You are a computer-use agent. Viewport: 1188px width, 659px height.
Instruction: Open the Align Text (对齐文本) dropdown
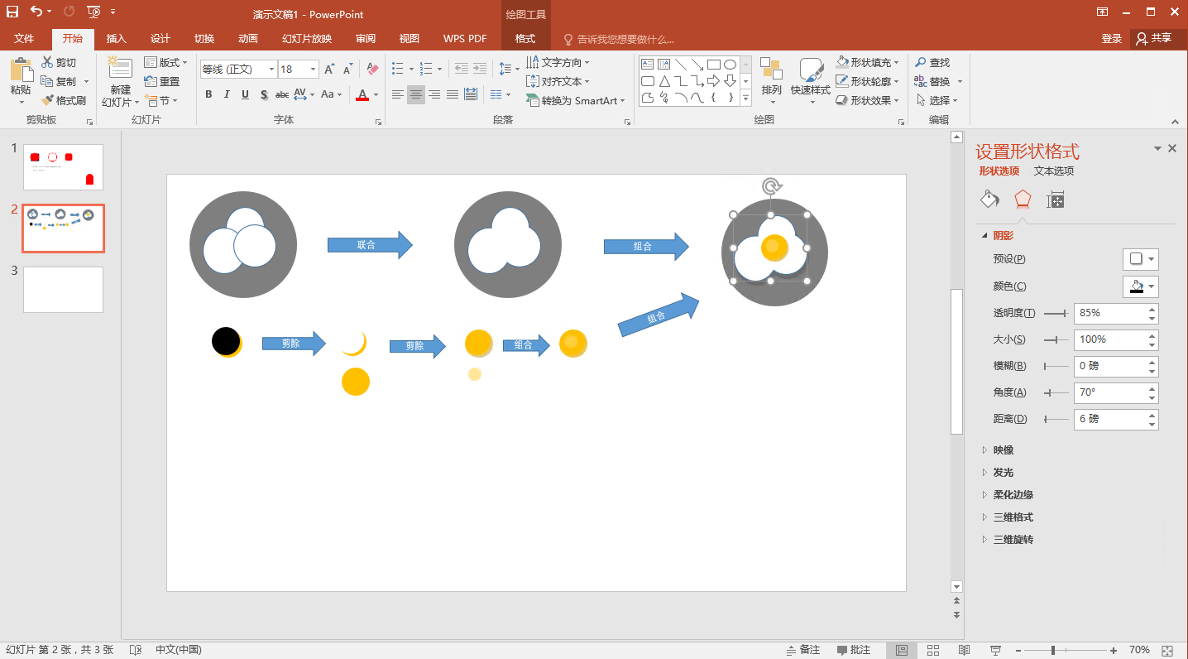(558, 81)
